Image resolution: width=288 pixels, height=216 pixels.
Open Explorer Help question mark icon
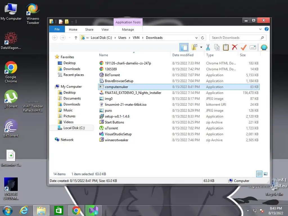[x=267, y=29]
